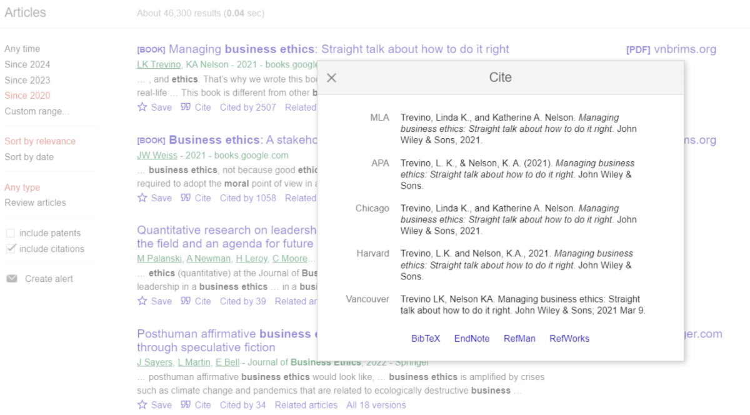Open Custom range date filter

34,111
